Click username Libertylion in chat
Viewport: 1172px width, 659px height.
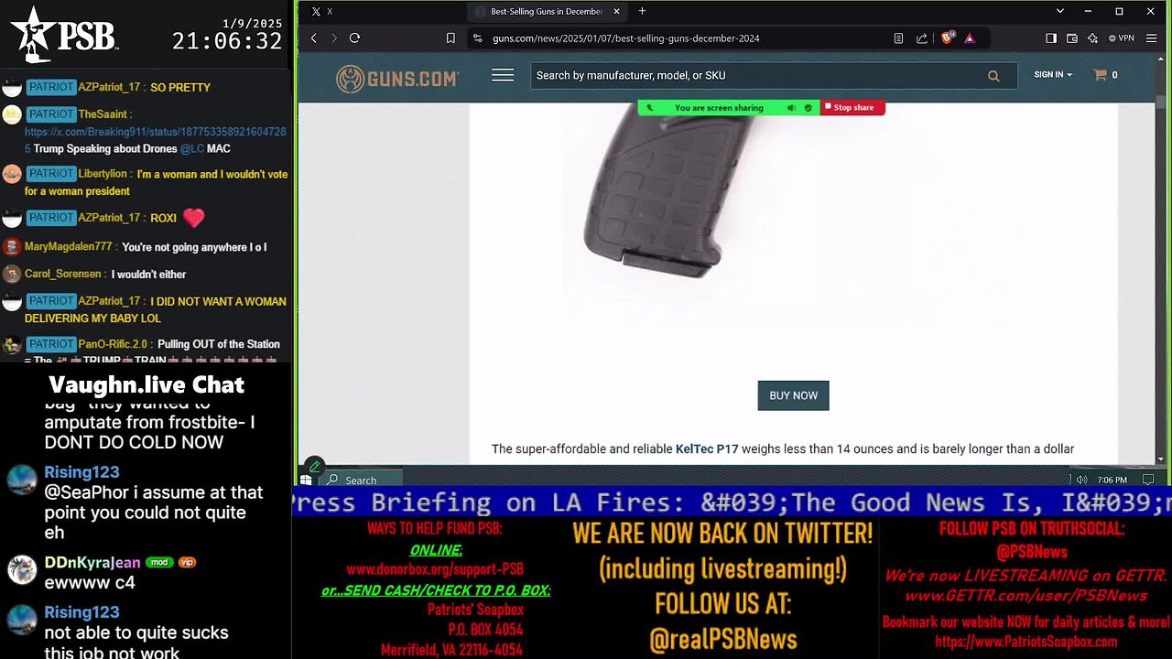pyautogui.click(x=103, y=174)
